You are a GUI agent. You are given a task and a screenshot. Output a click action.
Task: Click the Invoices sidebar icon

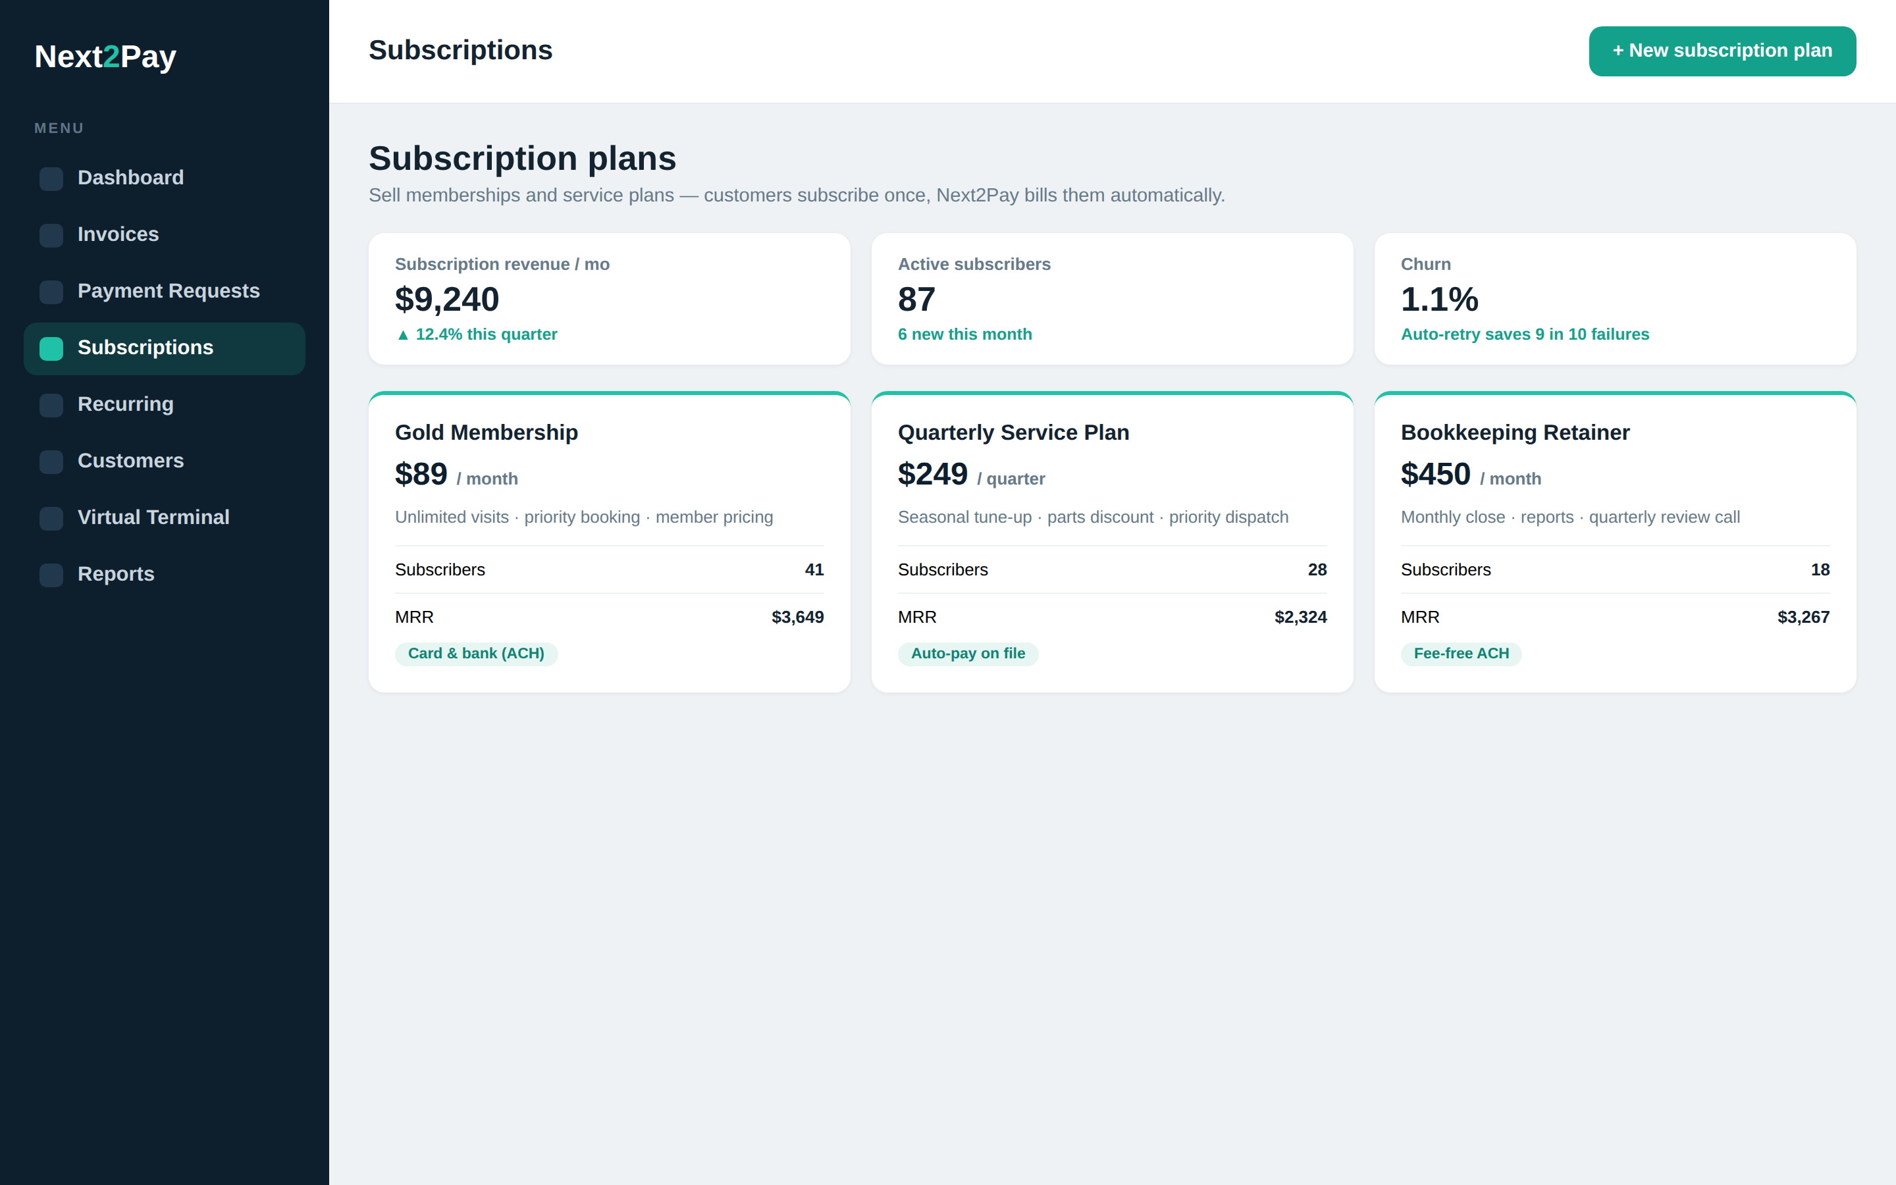(51, 235)
